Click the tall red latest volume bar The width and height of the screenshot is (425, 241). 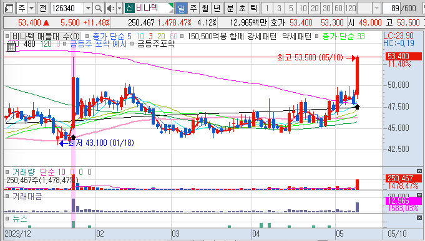pos(357,184)
